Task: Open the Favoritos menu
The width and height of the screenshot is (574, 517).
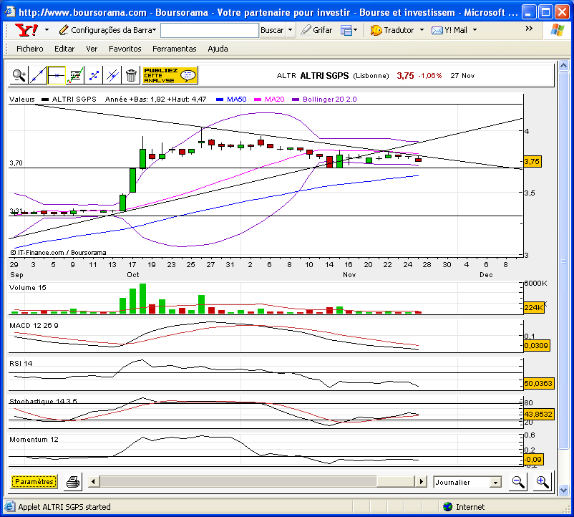Action: point(125,49)
